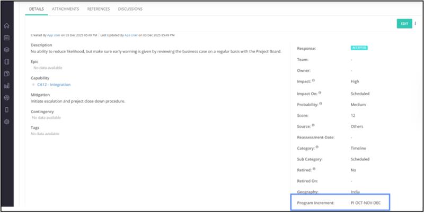Viewport: 424px width, 213px height.
Task: Click the mobile phone icon in sidebar
Action: [x=7, y=110]
